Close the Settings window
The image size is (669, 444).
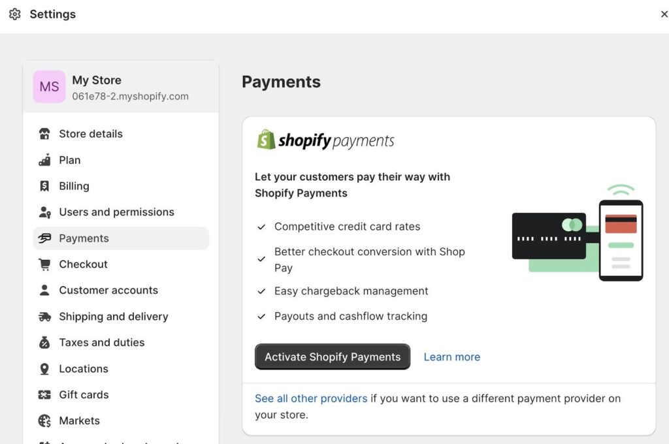(x=664, y=14)
